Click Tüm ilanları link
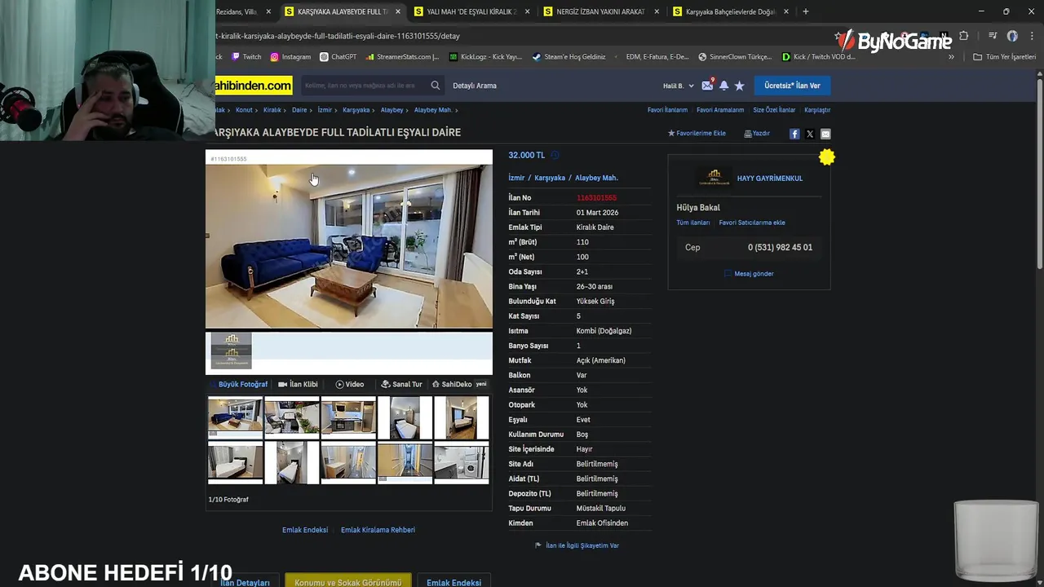This screenshot has height=587, width=1044. tap(693, 223)
